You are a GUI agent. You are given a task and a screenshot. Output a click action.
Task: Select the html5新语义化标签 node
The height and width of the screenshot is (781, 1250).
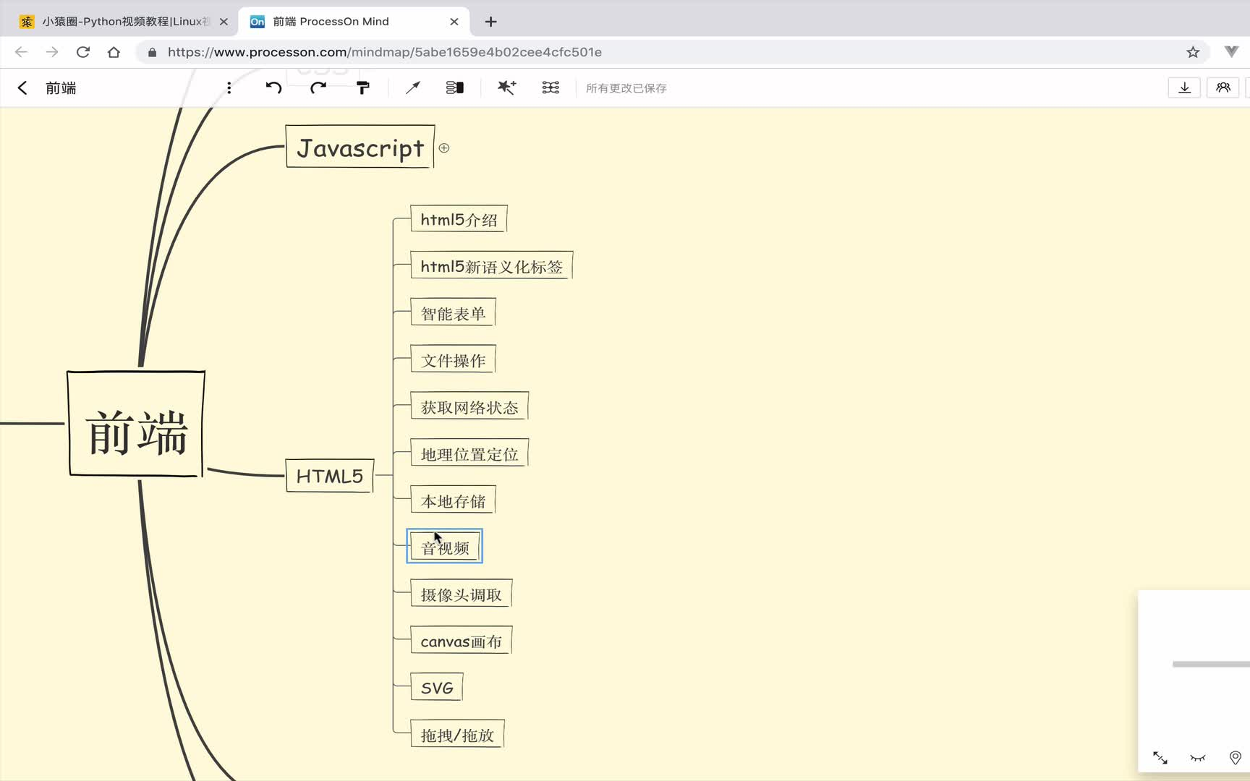(491, 265)
